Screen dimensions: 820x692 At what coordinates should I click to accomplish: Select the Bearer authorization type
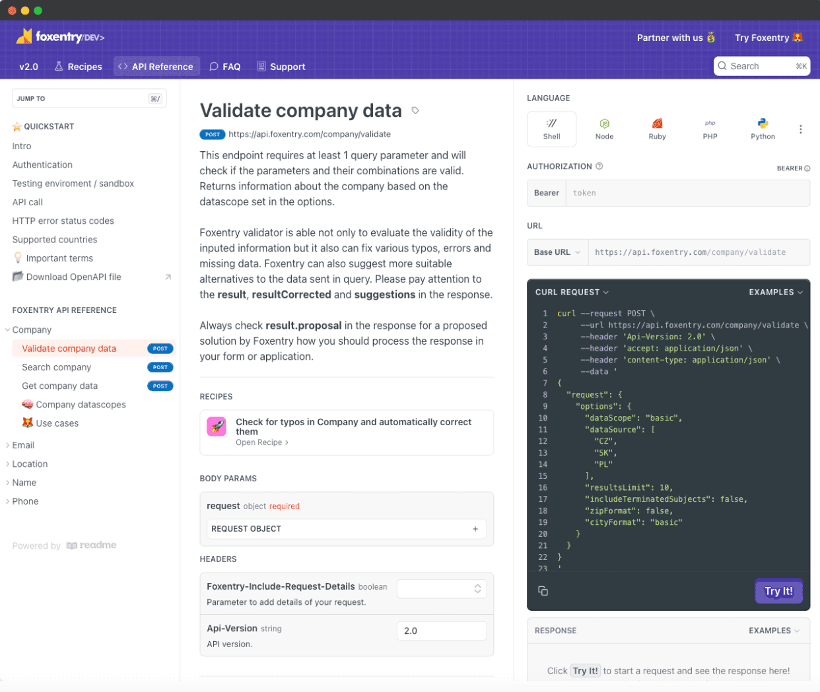(546, 193)
